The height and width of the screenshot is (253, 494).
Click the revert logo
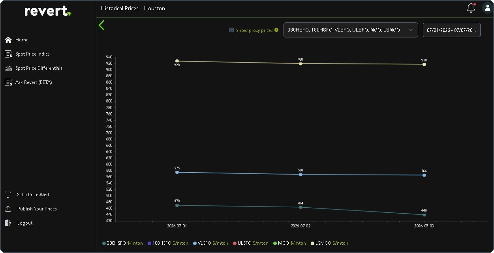(48, 11)
